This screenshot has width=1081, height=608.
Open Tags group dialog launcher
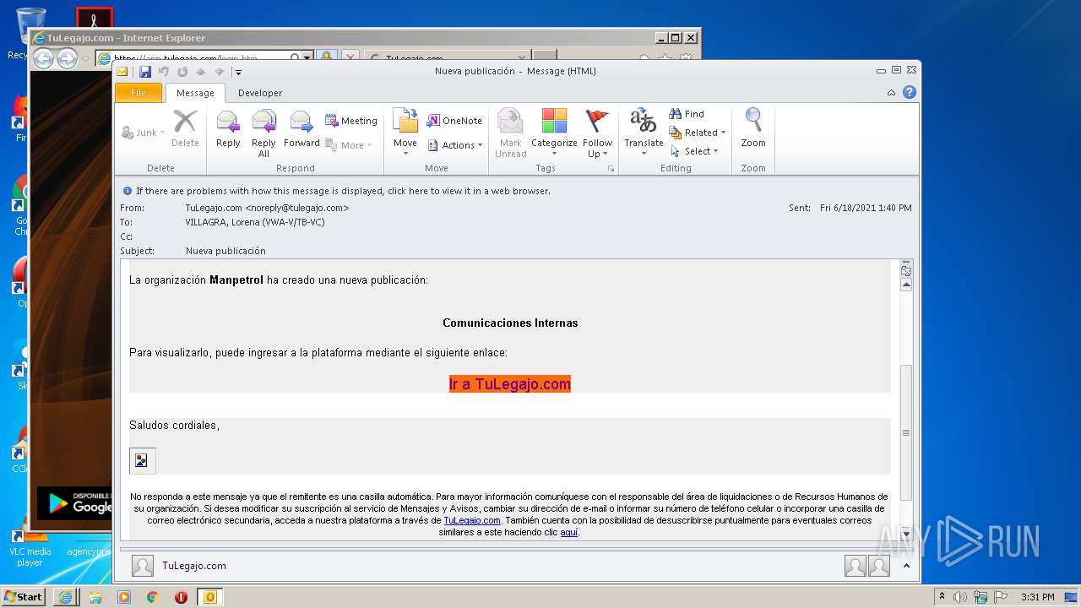[x=611, y=169]
